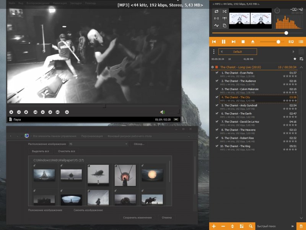Toggle repeat mode in the AIMP player

[216, 11]
